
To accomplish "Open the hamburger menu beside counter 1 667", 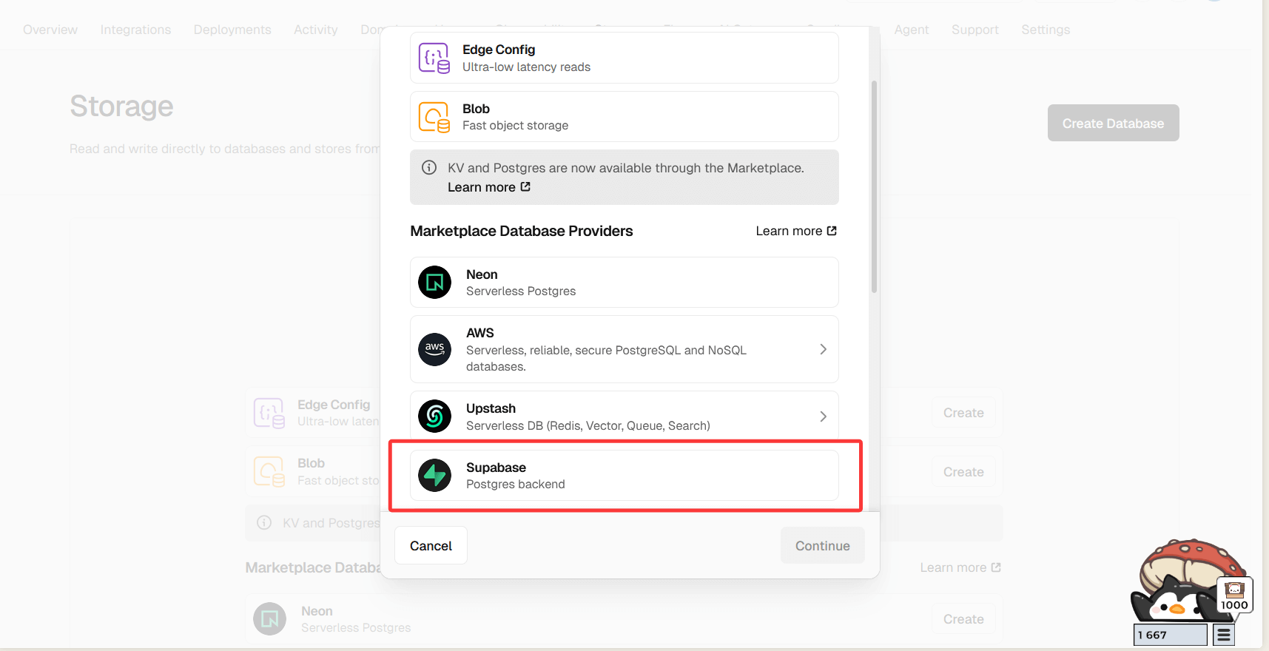I will pos(1224,635).
